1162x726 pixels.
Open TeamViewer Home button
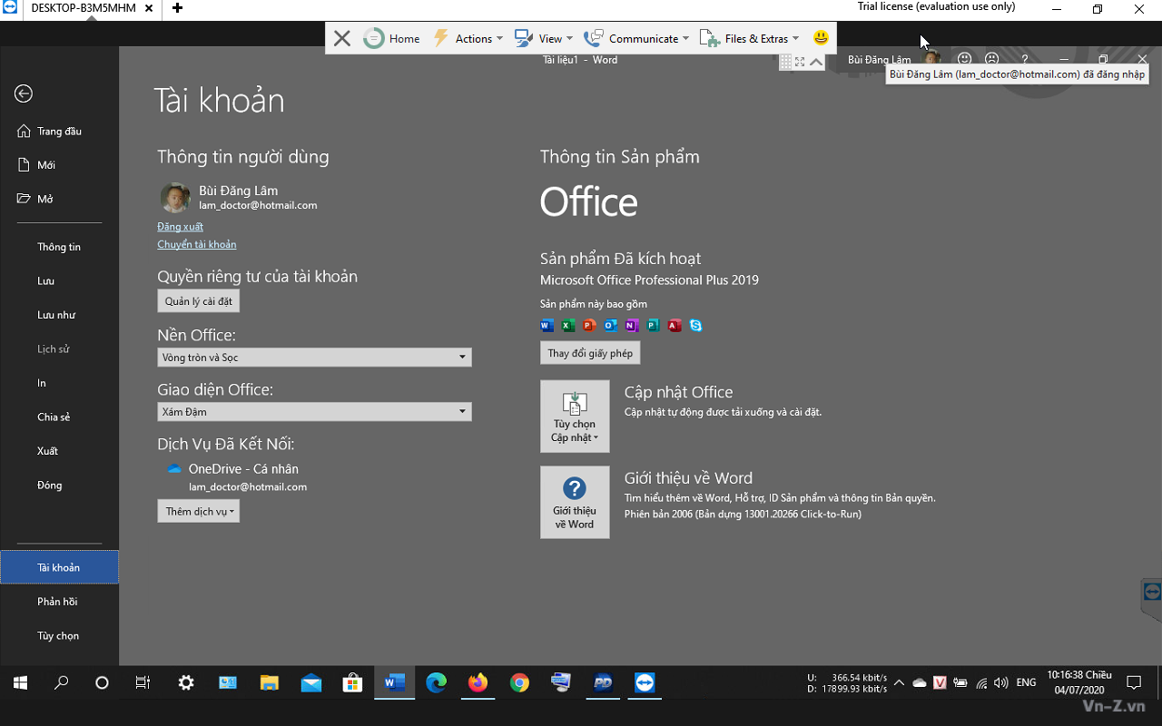pos(392,38)
